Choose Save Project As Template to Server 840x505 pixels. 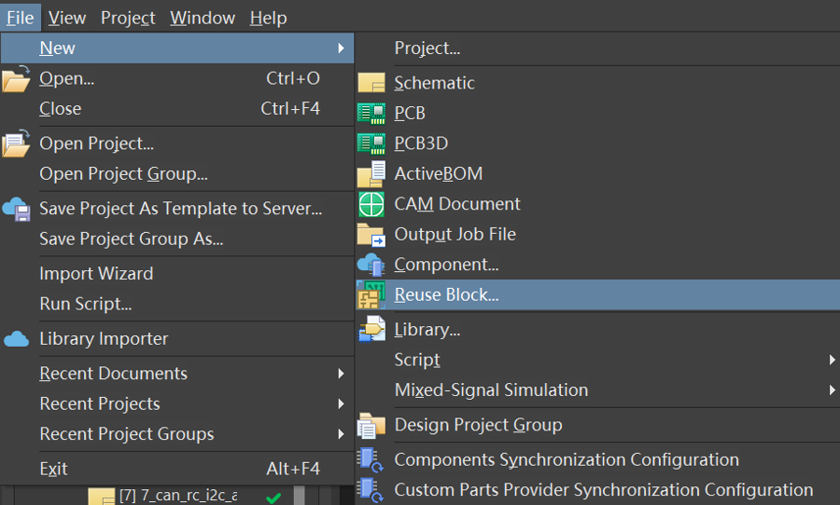pyautogui.click(x=177, y=209)
